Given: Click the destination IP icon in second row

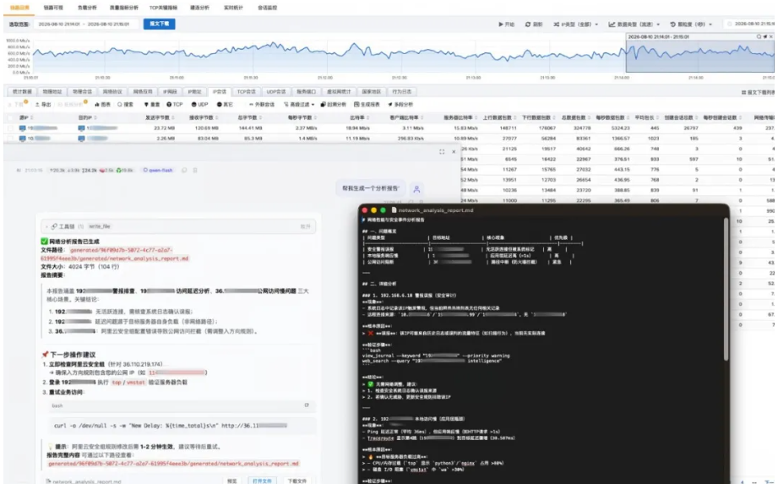Looking at the screenshot, I should (81, 139).
